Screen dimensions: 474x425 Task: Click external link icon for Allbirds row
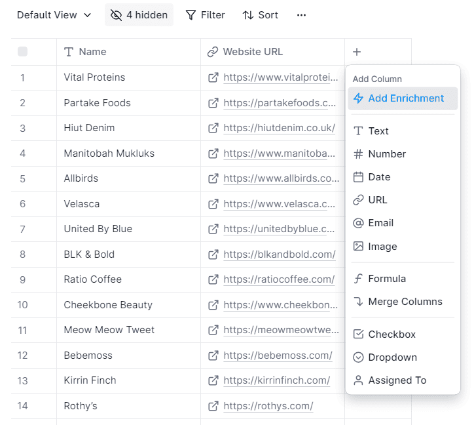point(213,178)
